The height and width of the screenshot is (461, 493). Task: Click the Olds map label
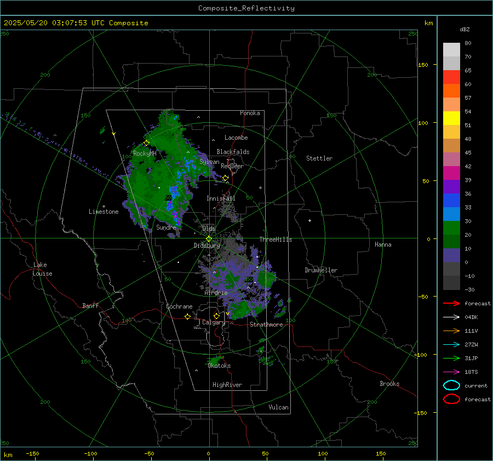[x=209, y=229]
